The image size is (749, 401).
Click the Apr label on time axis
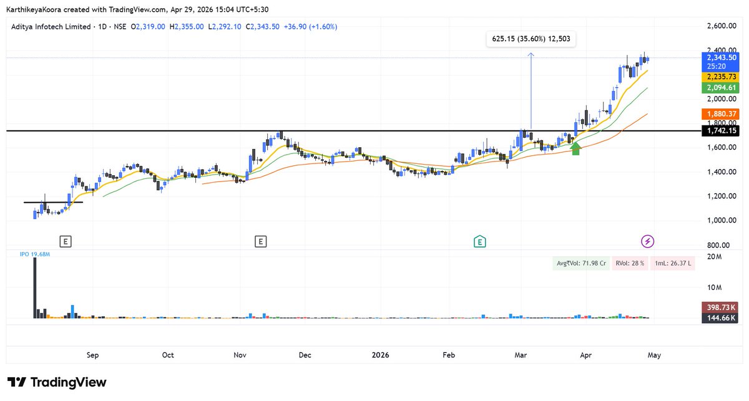point(585,355)
